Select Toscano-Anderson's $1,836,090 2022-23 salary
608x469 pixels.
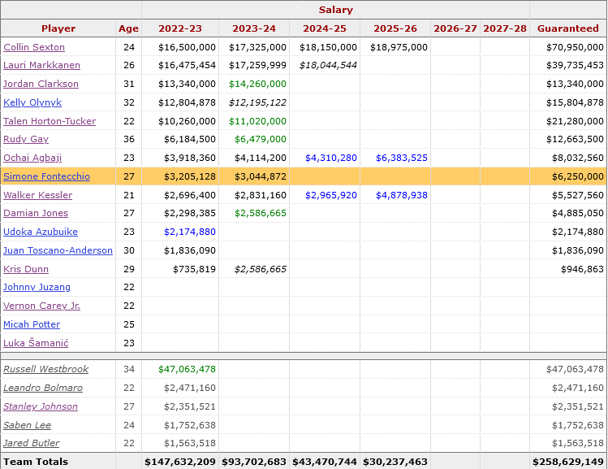point(190,250)
